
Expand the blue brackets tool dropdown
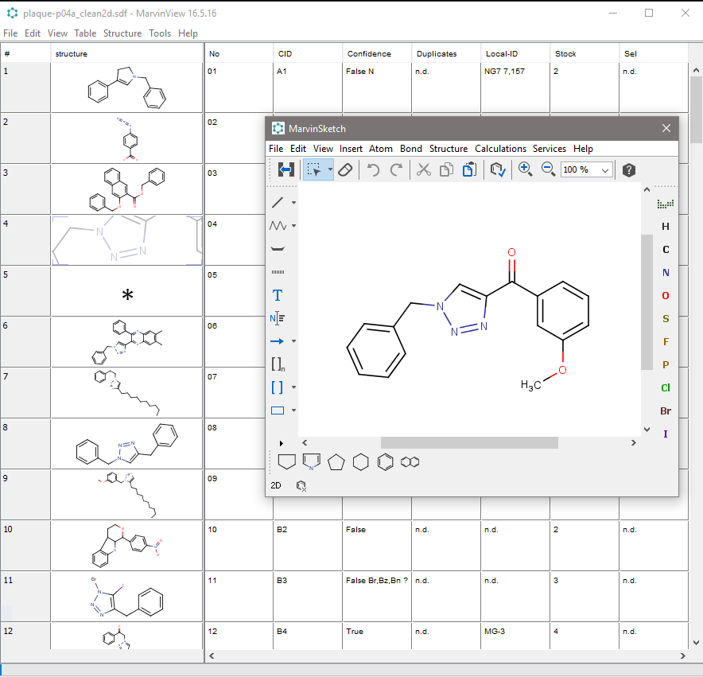click(293, 387)
